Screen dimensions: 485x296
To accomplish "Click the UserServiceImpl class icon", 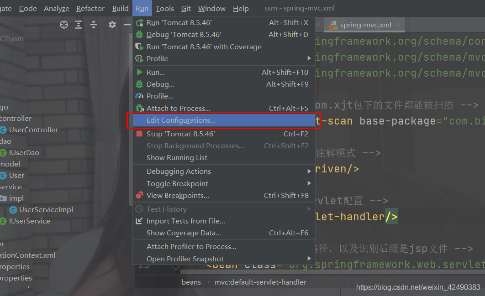I will click(13, 210).
